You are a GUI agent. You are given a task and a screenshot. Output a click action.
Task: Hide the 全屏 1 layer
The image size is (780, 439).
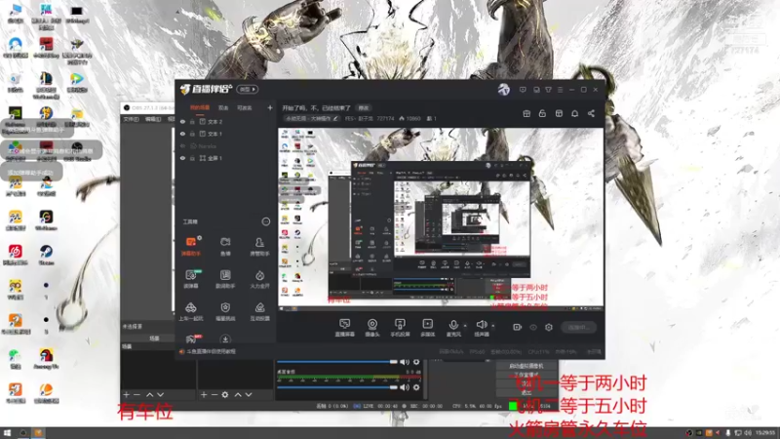[182, 158]
